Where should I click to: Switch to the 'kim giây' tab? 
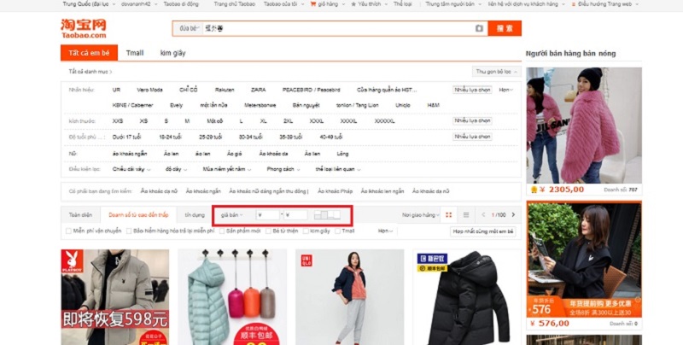point(173,53)
